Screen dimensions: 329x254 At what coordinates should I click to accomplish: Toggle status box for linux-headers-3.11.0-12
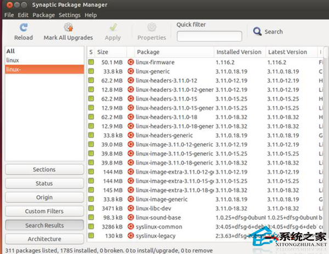[91, 80]
